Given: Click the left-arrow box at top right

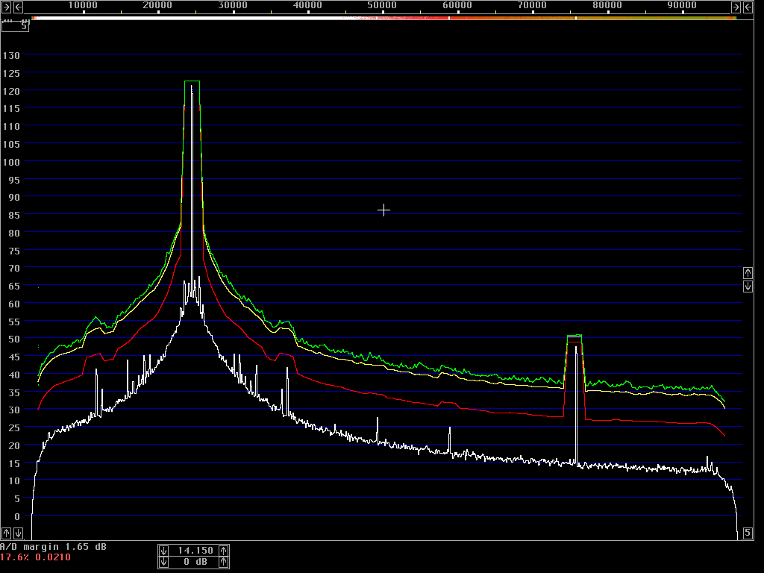Looking at the screenshot, I should click(x=748, y=7).
